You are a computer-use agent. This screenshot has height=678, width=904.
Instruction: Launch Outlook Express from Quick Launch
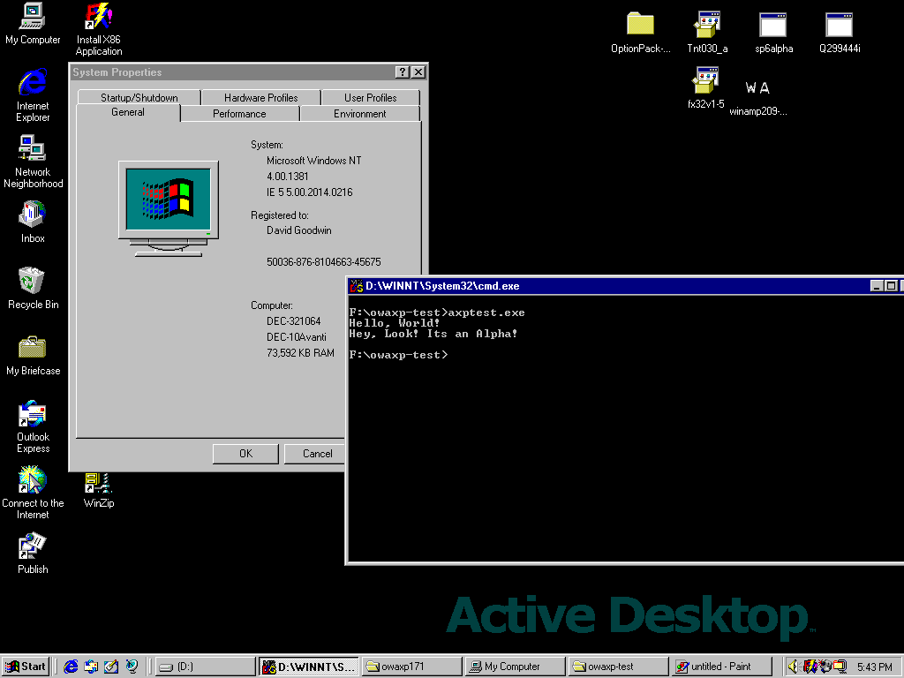coord(91,667)
